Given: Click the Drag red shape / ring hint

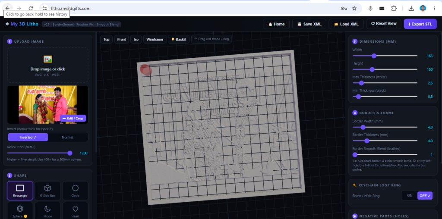Looking at the screenshot, I should (x=212, y=39).
